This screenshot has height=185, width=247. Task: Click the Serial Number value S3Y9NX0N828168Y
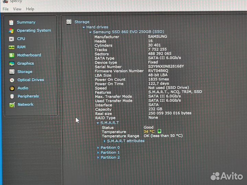166,66
